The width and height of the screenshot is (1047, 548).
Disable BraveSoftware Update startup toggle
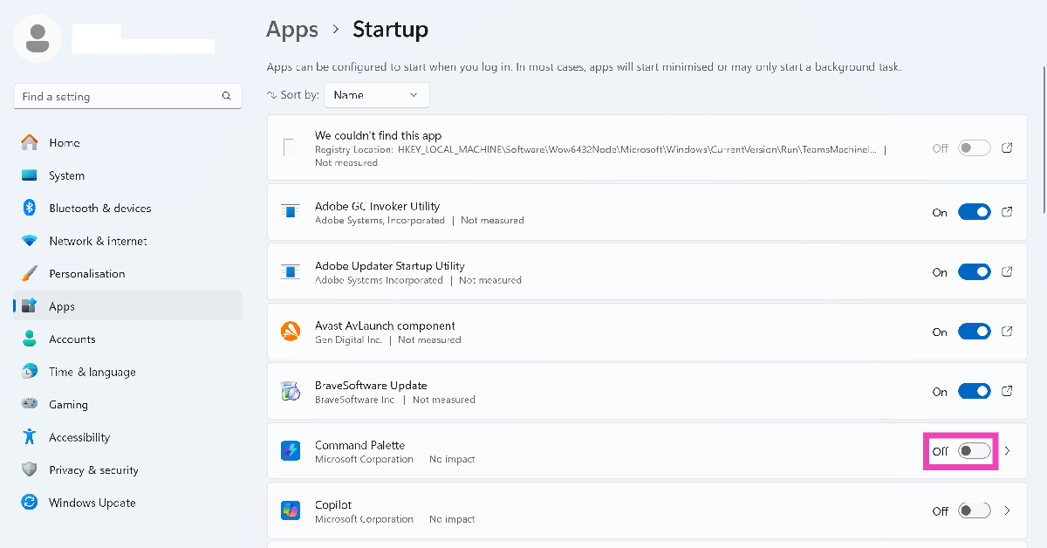click(x=974, y=392)
